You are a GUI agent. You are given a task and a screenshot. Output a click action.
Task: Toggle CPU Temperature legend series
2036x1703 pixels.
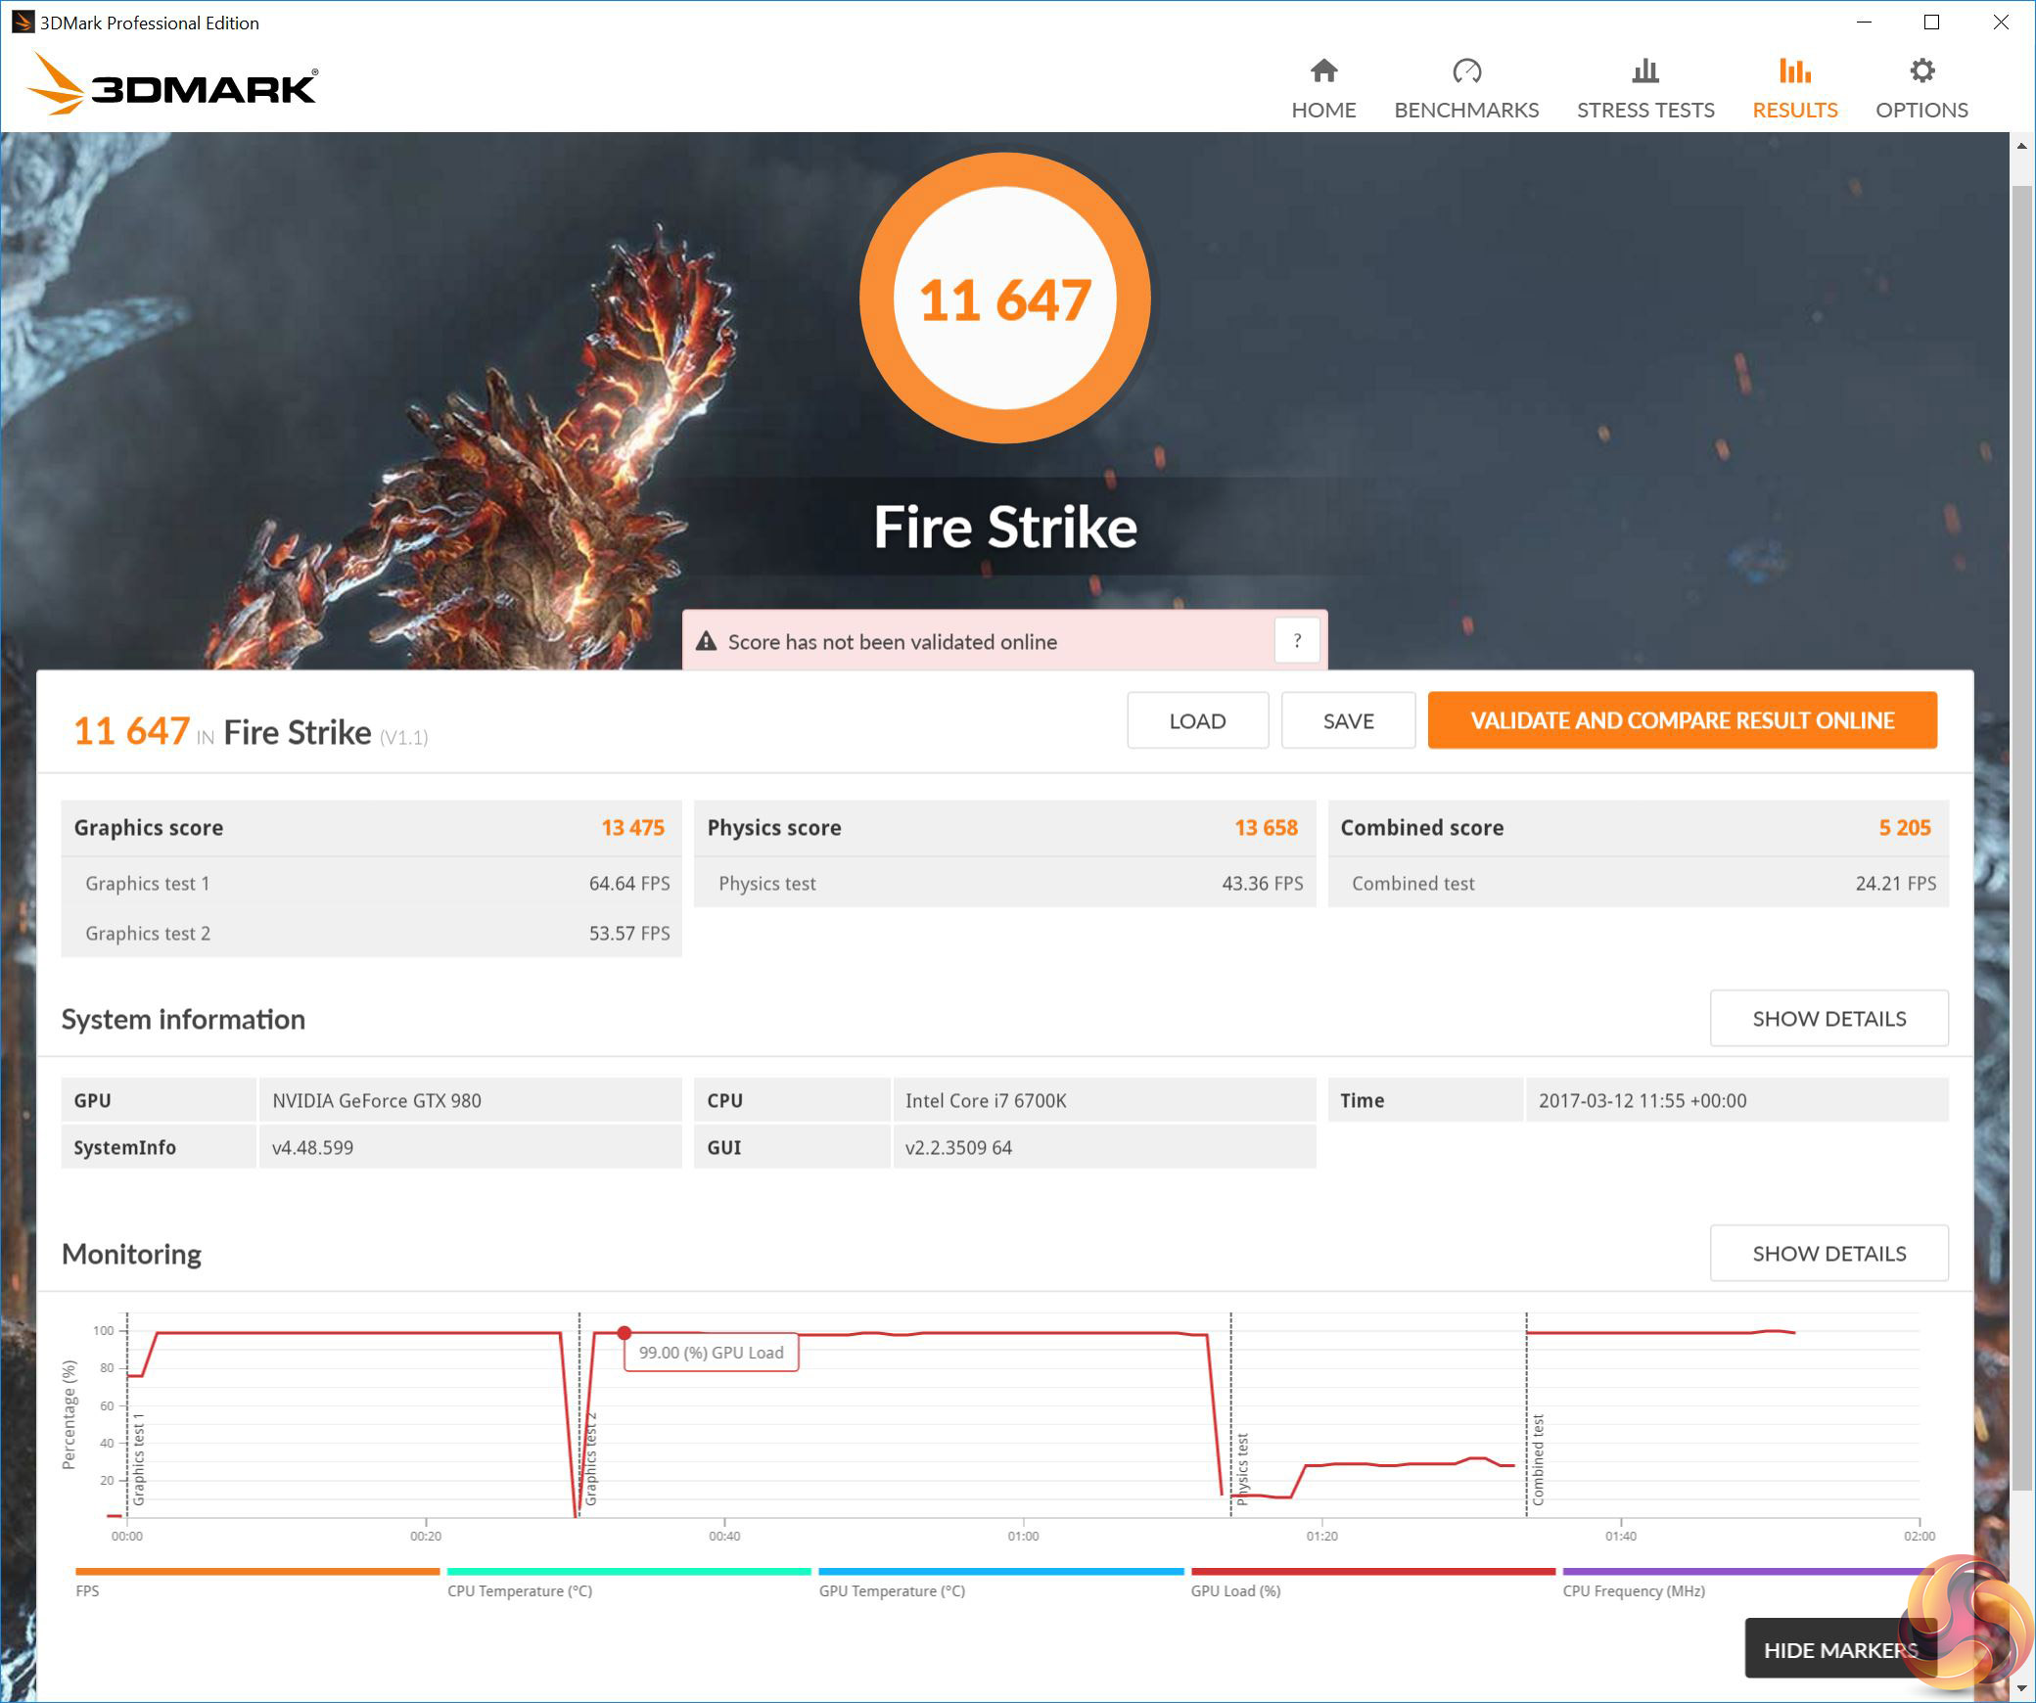coord(520,1590)
